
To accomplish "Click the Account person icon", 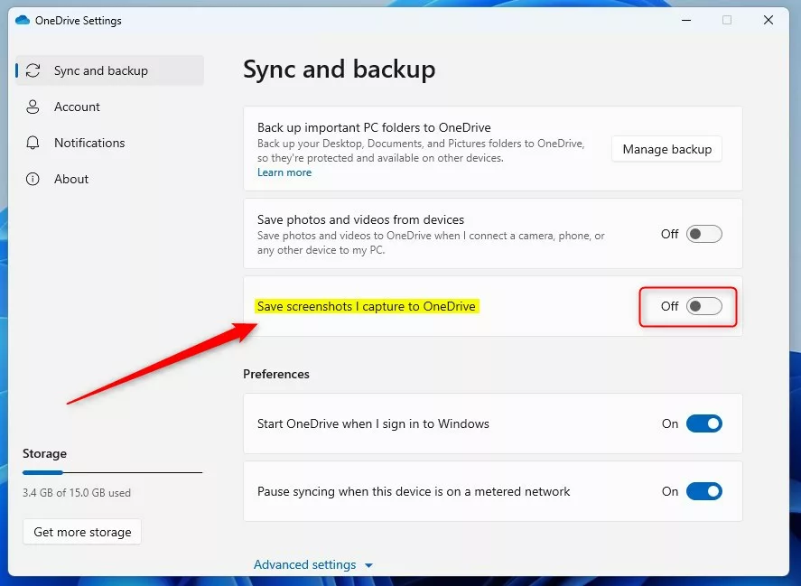I will 33,107.
